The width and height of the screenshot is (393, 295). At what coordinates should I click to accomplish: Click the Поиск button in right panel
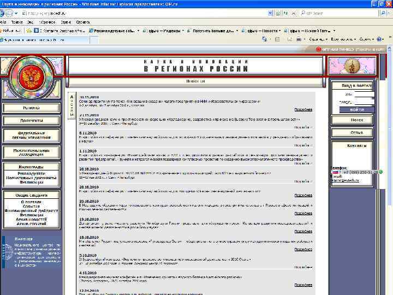pos(352,120)
